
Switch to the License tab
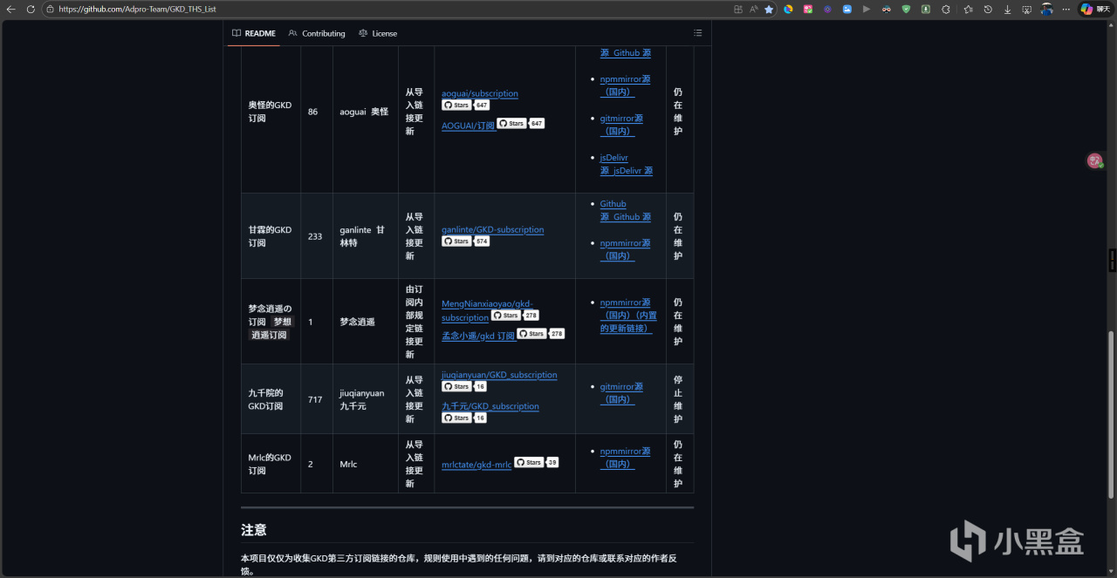[378, 33]
